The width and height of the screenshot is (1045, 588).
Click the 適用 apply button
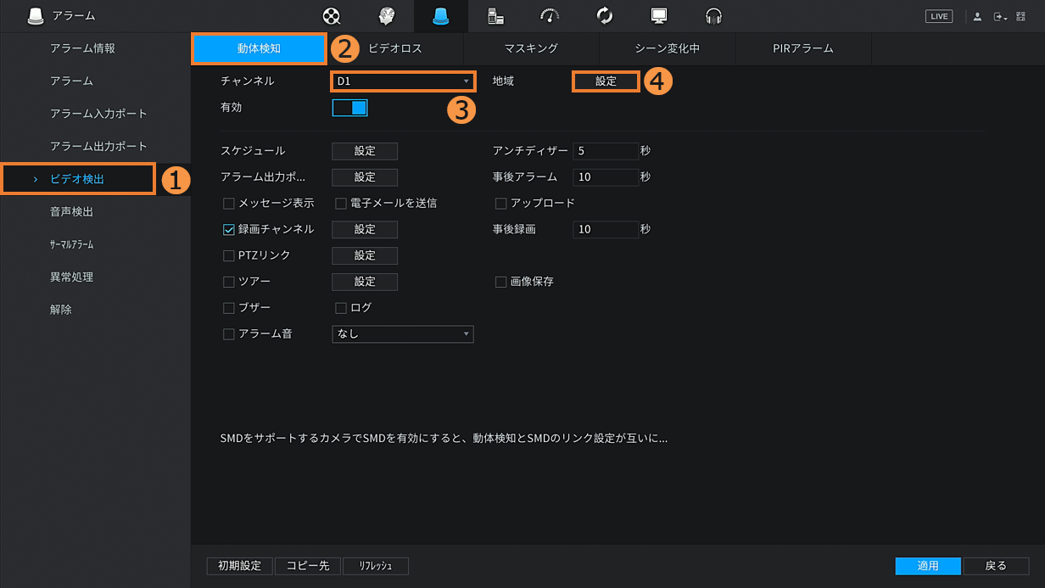(928, 566)
